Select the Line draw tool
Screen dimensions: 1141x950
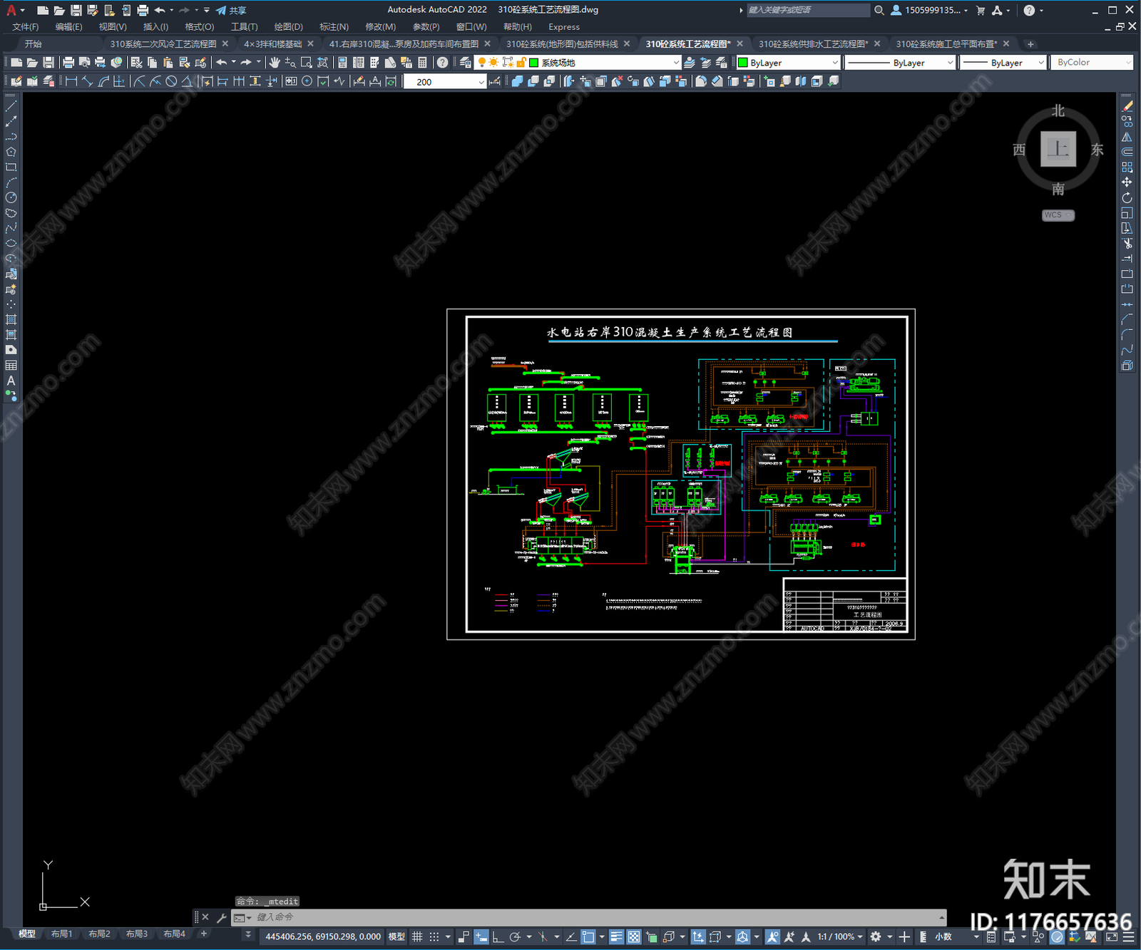(11, 105)
